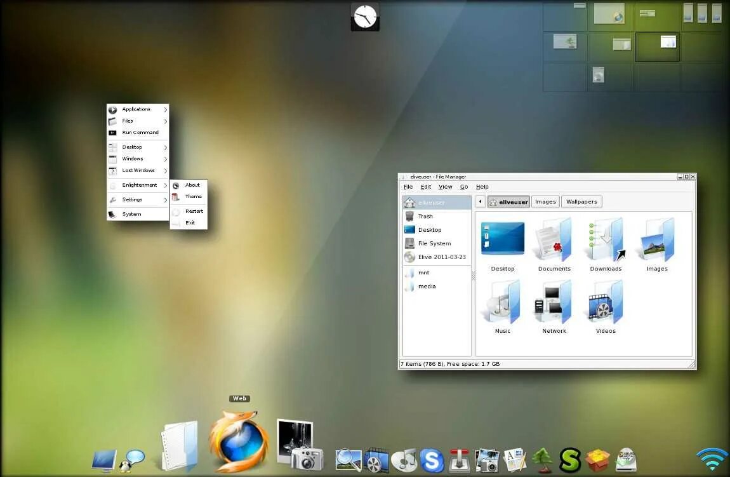The width and height of the screenshot is (730, 477).
Task: Open the View menu in File Manager
Action: click(445, 187)
